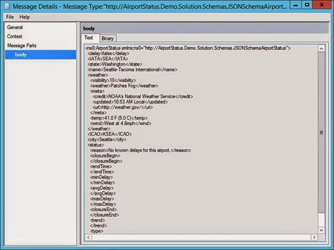Click the wind West at 4.6mph line

click(x=121, y=123)
